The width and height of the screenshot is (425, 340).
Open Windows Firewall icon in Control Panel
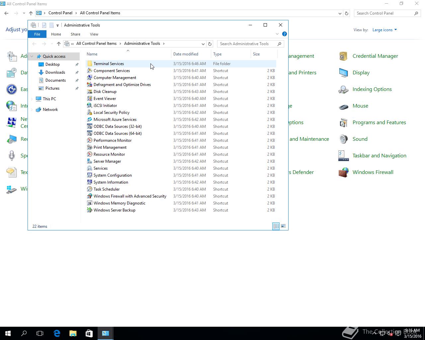[343, 172]
